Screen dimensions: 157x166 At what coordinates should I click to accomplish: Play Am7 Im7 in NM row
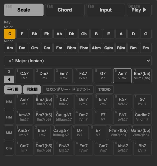coord(24,102)
